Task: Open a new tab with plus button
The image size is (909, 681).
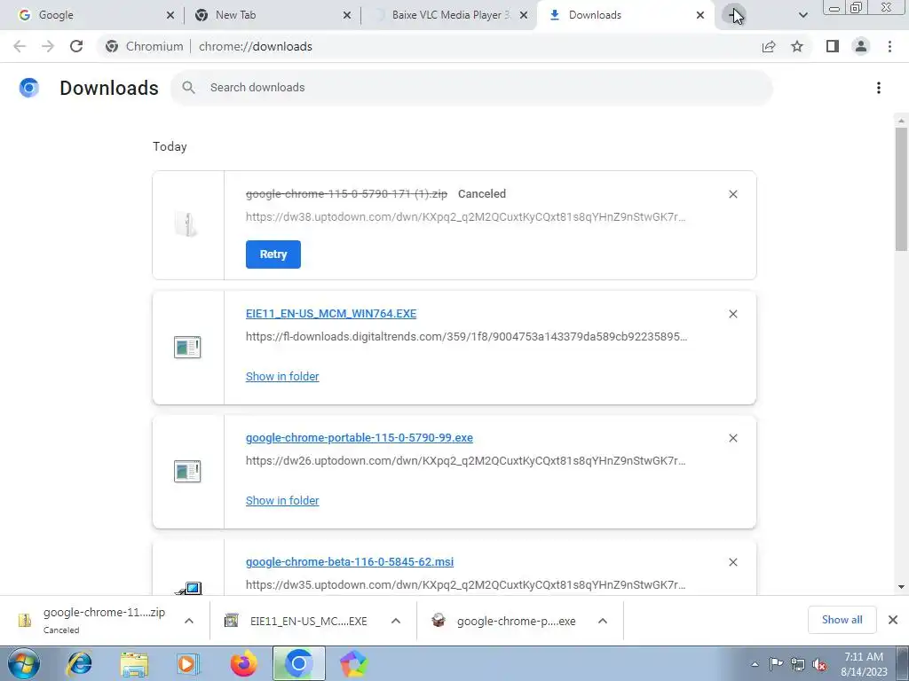Action: click(733, 15)
